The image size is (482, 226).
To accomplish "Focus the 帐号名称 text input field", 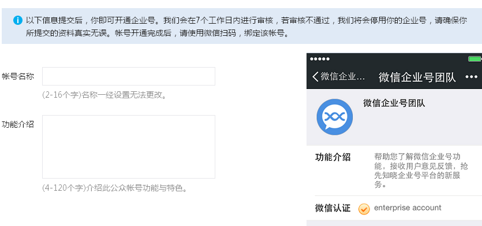I will pyautogui.click(x=129, y=76).
